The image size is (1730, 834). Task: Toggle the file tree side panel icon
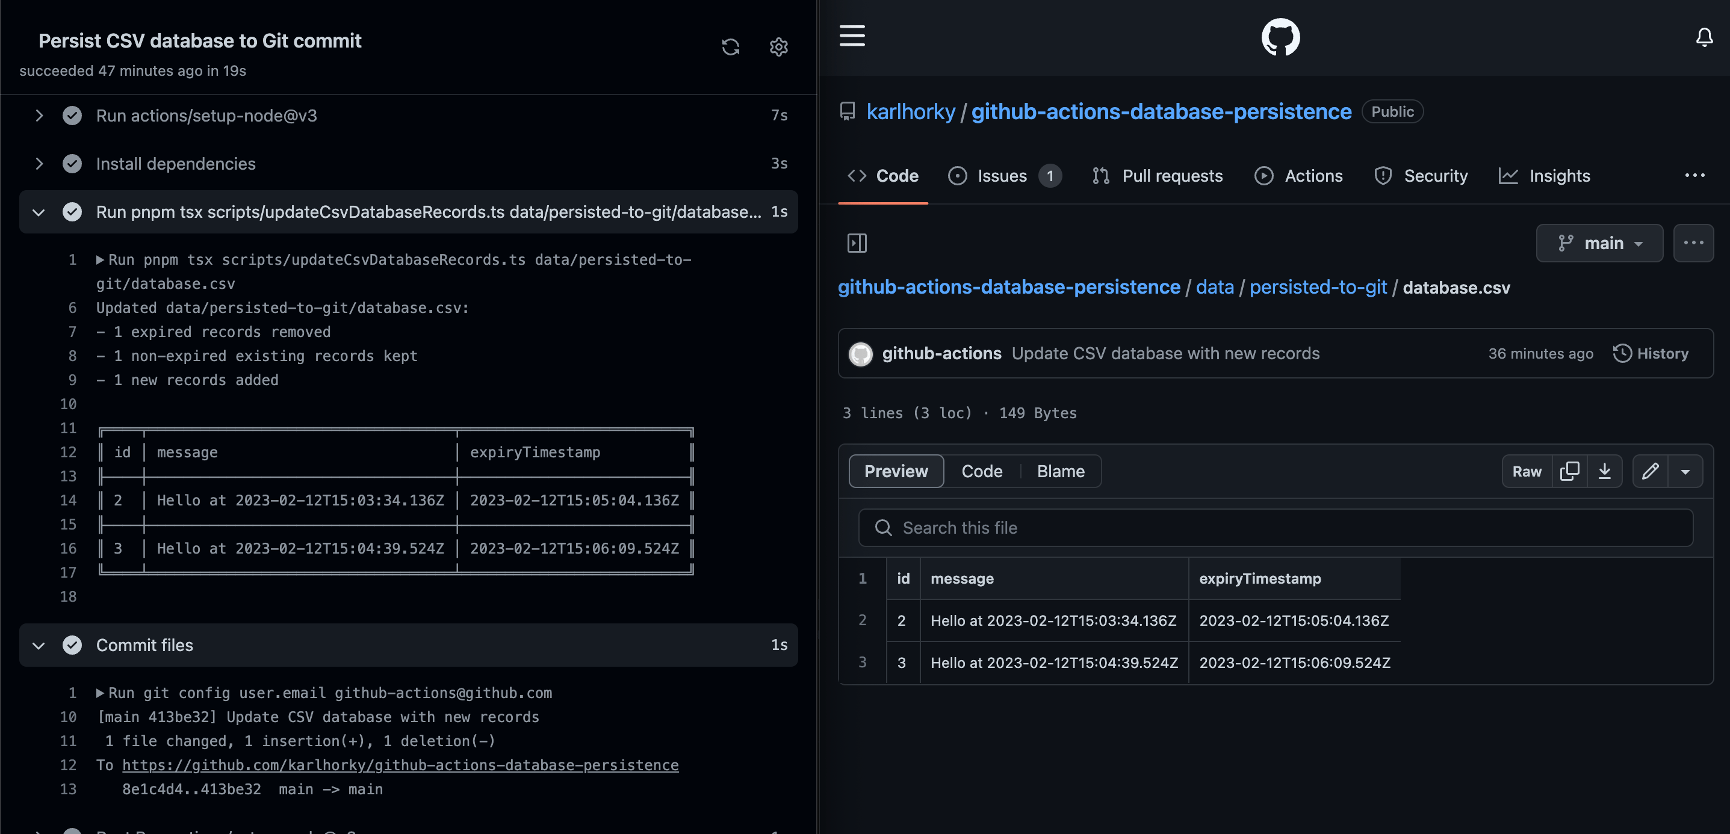coord(857,243)
